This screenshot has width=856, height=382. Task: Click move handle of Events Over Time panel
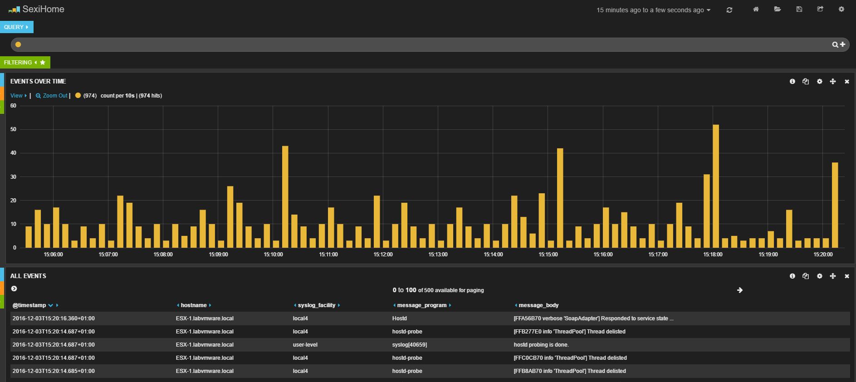tap(833, 81)
